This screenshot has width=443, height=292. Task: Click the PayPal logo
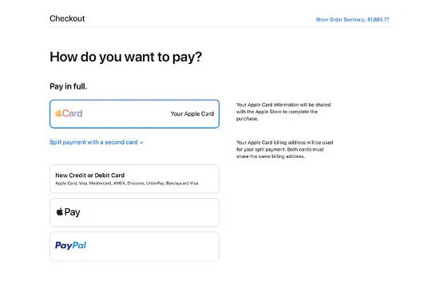70,246
